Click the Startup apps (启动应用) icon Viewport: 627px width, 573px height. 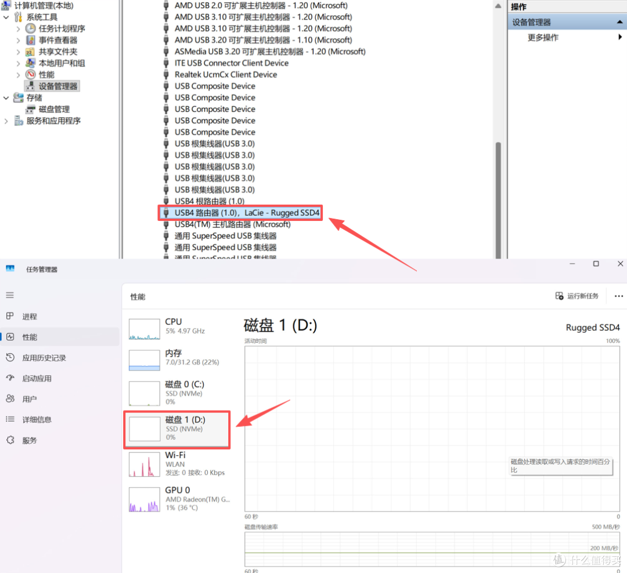pyautogui.click(x=10, y=378)
